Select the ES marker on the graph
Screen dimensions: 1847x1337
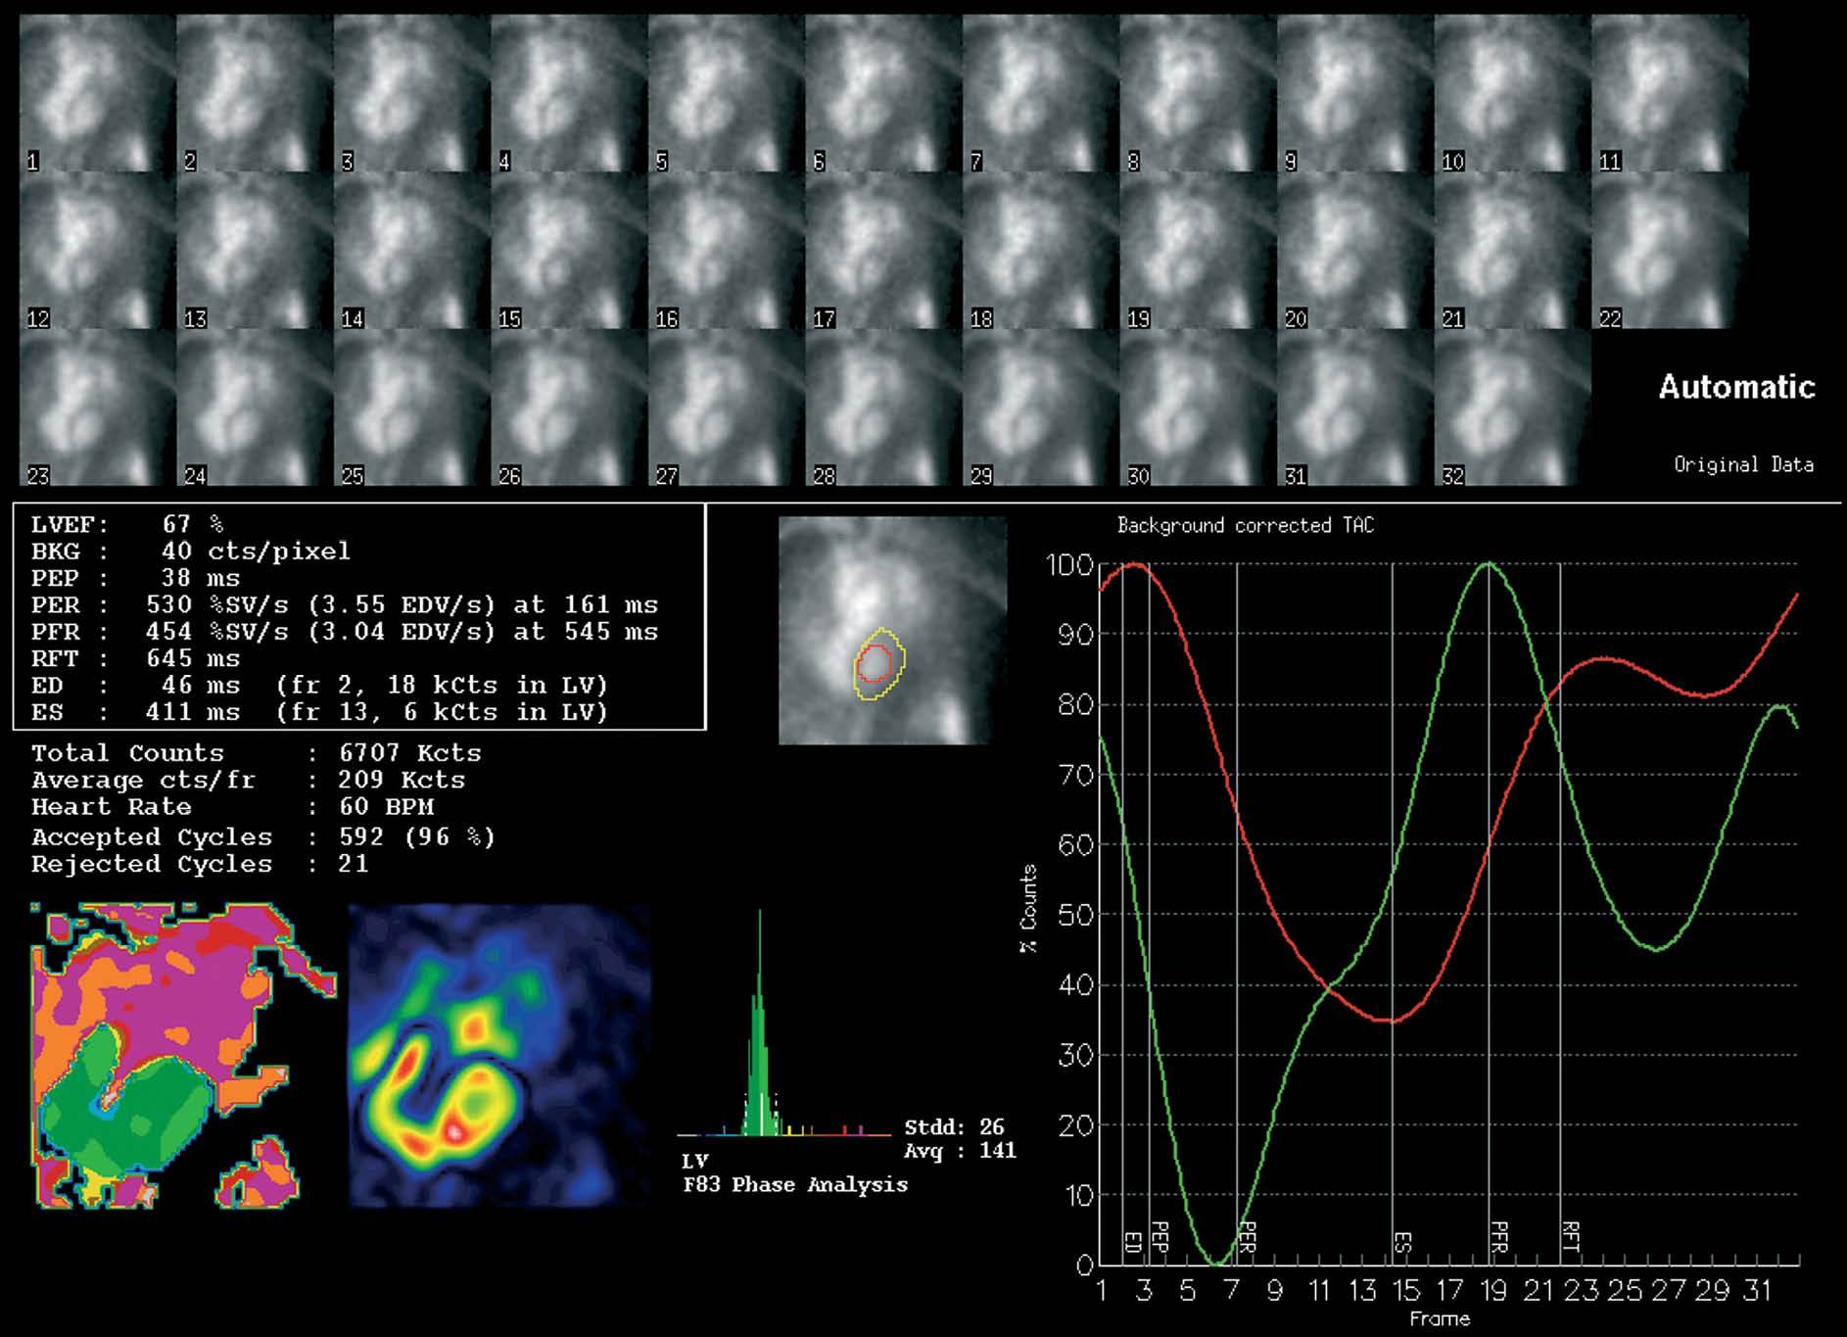[x=1402, y=1242]
